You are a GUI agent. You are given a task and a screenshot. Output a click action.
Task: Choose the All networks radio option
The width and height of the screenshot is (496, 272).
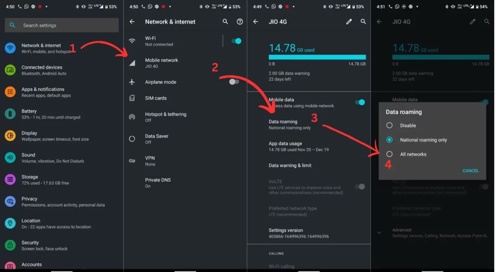click(x=389, y=154)
